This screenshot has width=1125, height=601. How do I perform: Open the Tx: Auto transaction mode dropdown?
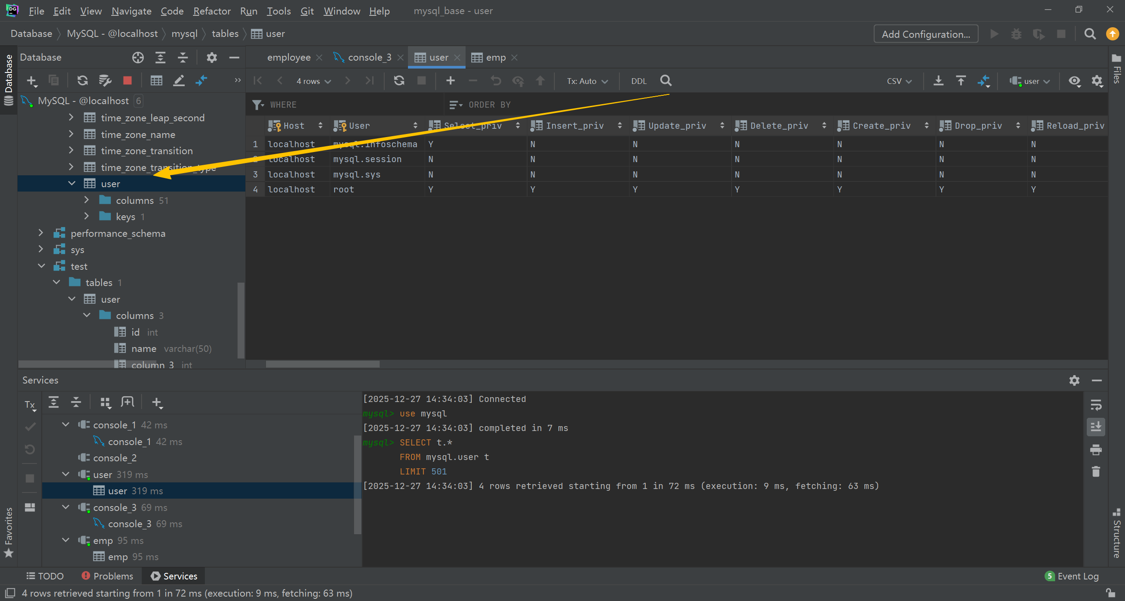point(587,81)
